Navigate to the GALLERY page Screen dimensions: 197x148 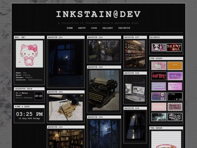click(x=108, y=28)
